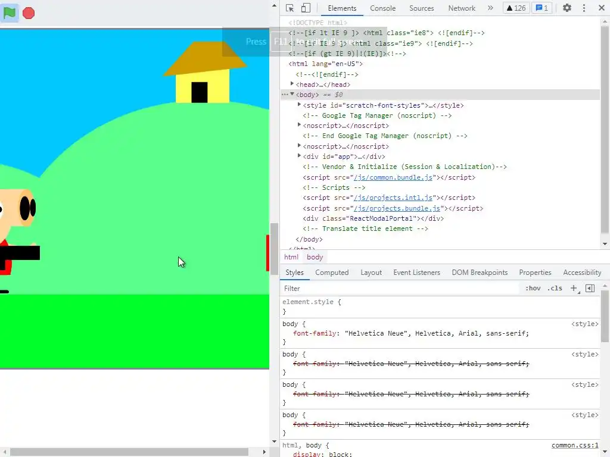The height and width of the screenshot is (457, 610).
Task: Click the Elements tree vertical scrollbar thumb
Action: point(605,130)
